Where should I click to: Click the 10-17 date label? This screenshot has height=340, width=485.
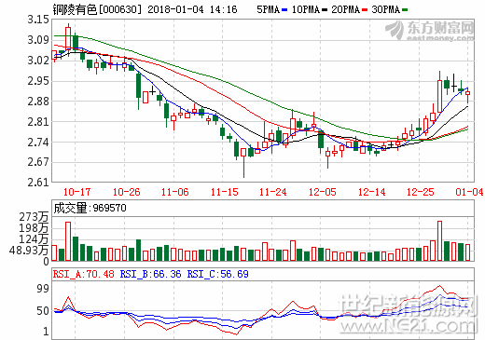[x=76, y=192]
